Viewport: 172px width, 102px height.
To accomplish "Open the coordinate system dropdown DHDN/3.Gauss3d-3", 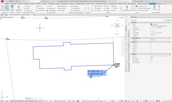I will click(x=61, y=101).
